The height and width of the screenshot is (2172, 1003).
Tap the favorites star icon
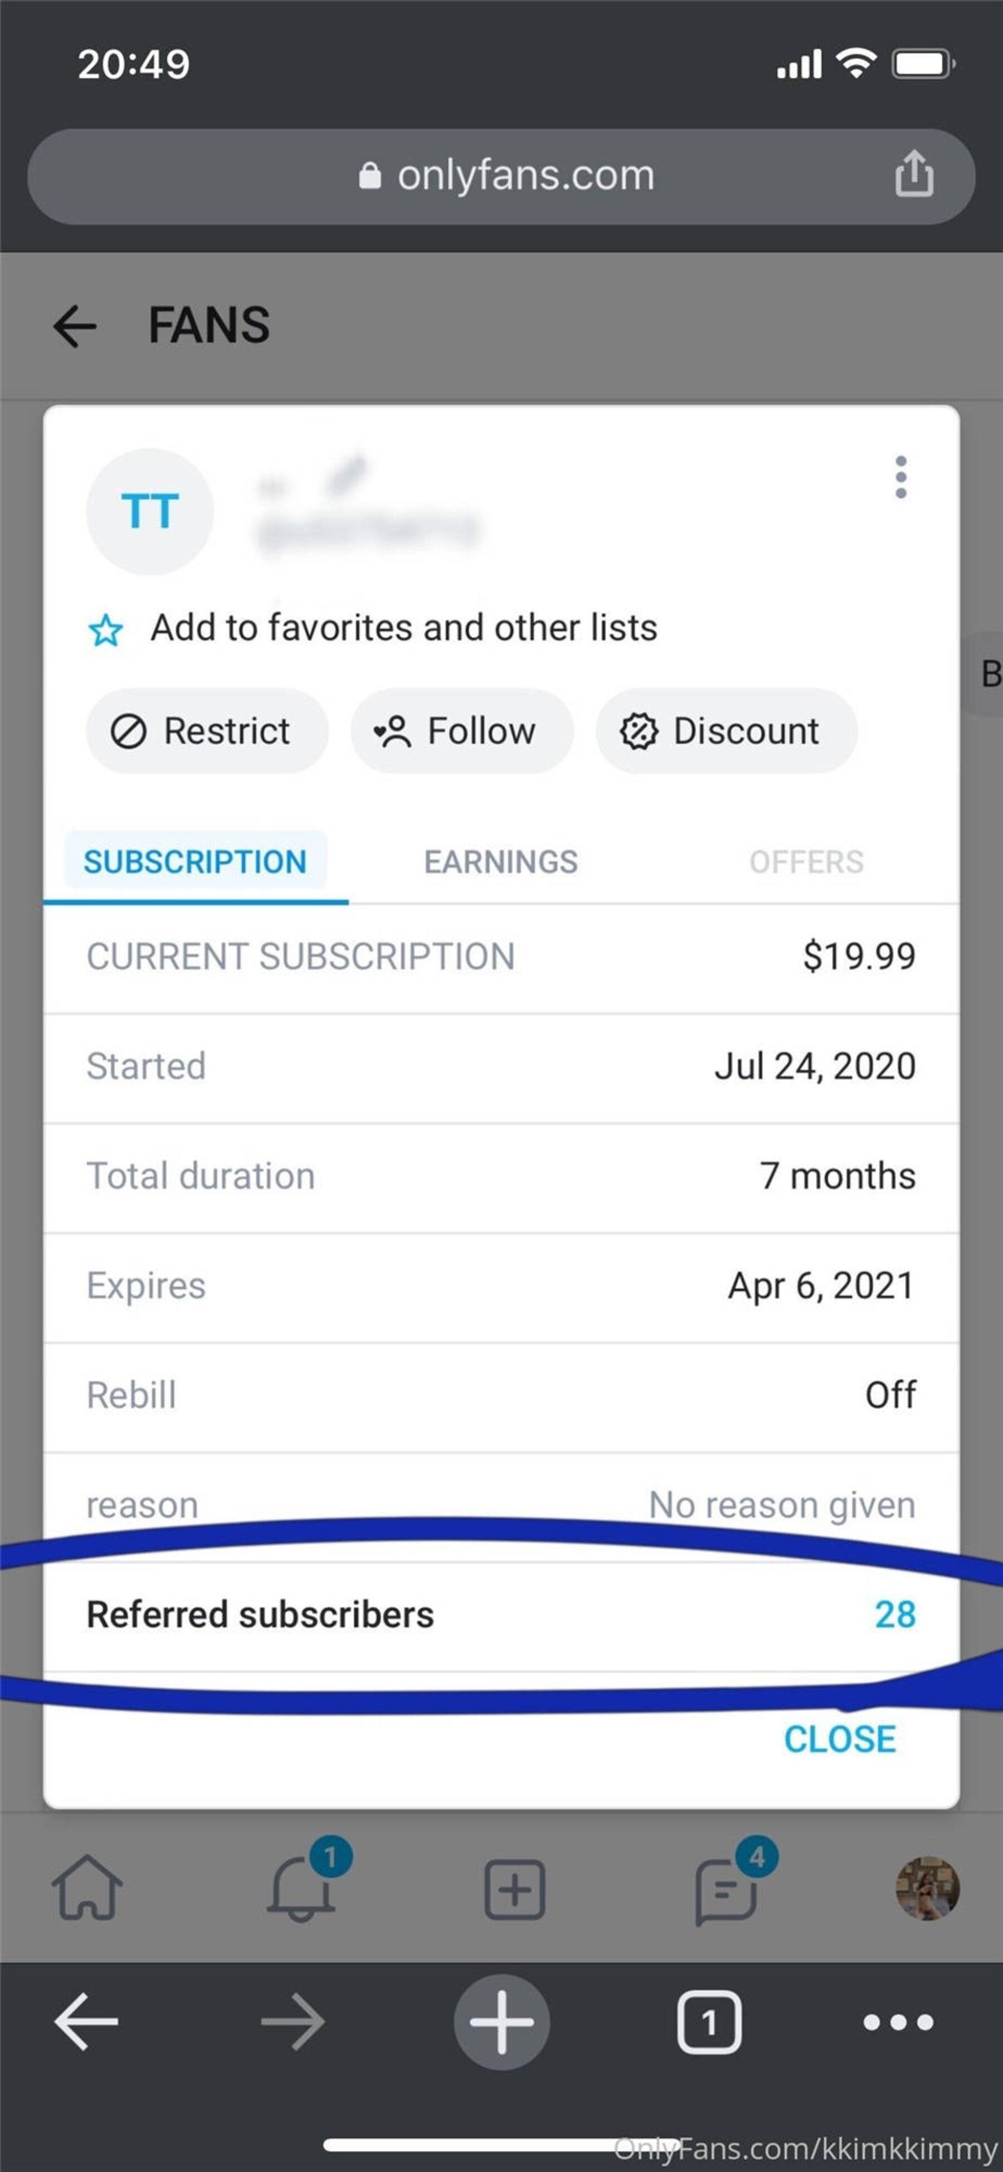point(106,630)
